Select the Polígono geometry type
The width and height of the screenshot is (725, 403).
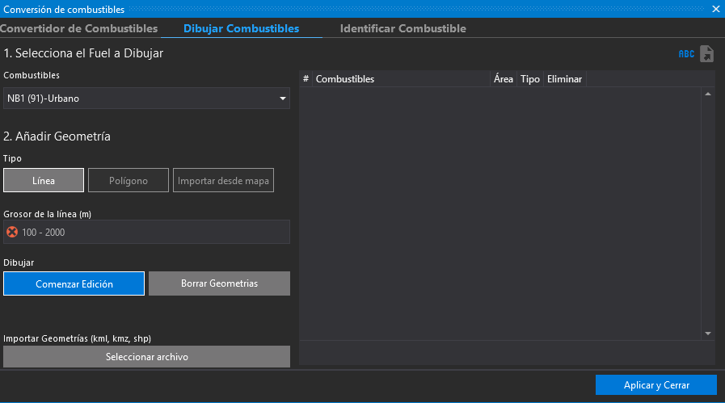[x=129, y=181]
